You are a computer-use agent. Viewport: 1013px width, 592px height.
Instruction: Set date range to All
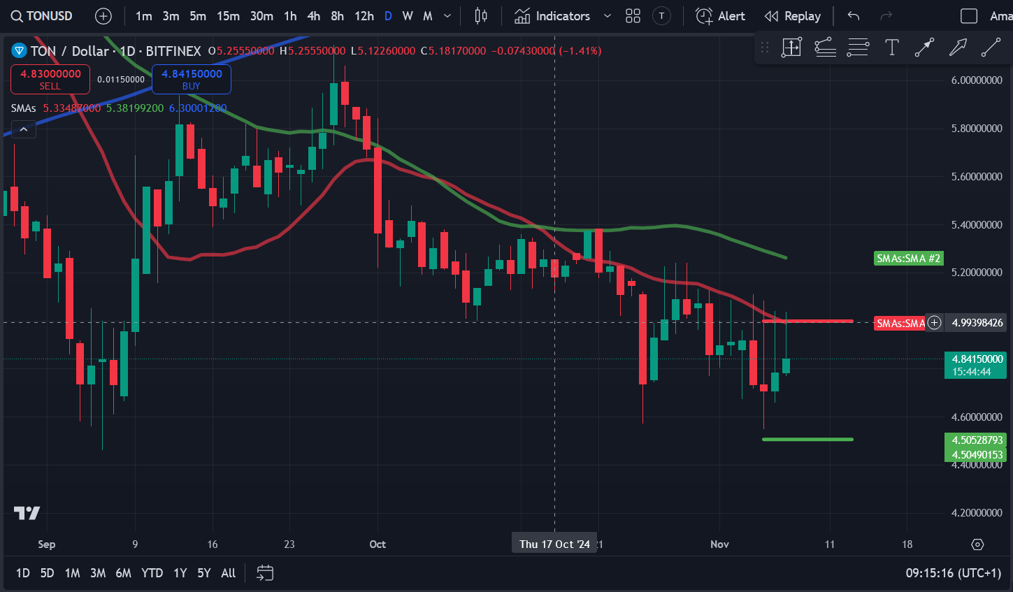click(x=229, y=573)
